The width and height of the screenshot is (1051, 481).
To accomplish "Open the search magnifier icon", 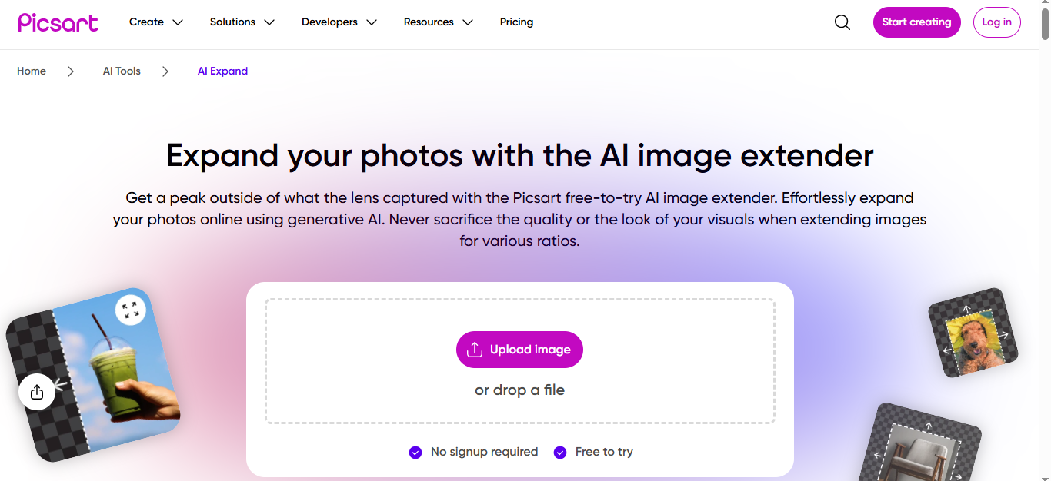I will (x=842, y=22).
